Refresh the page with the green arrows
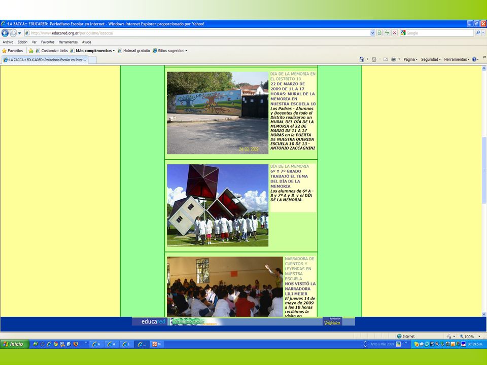Screen dimensions: 487x365 (387, 33)
